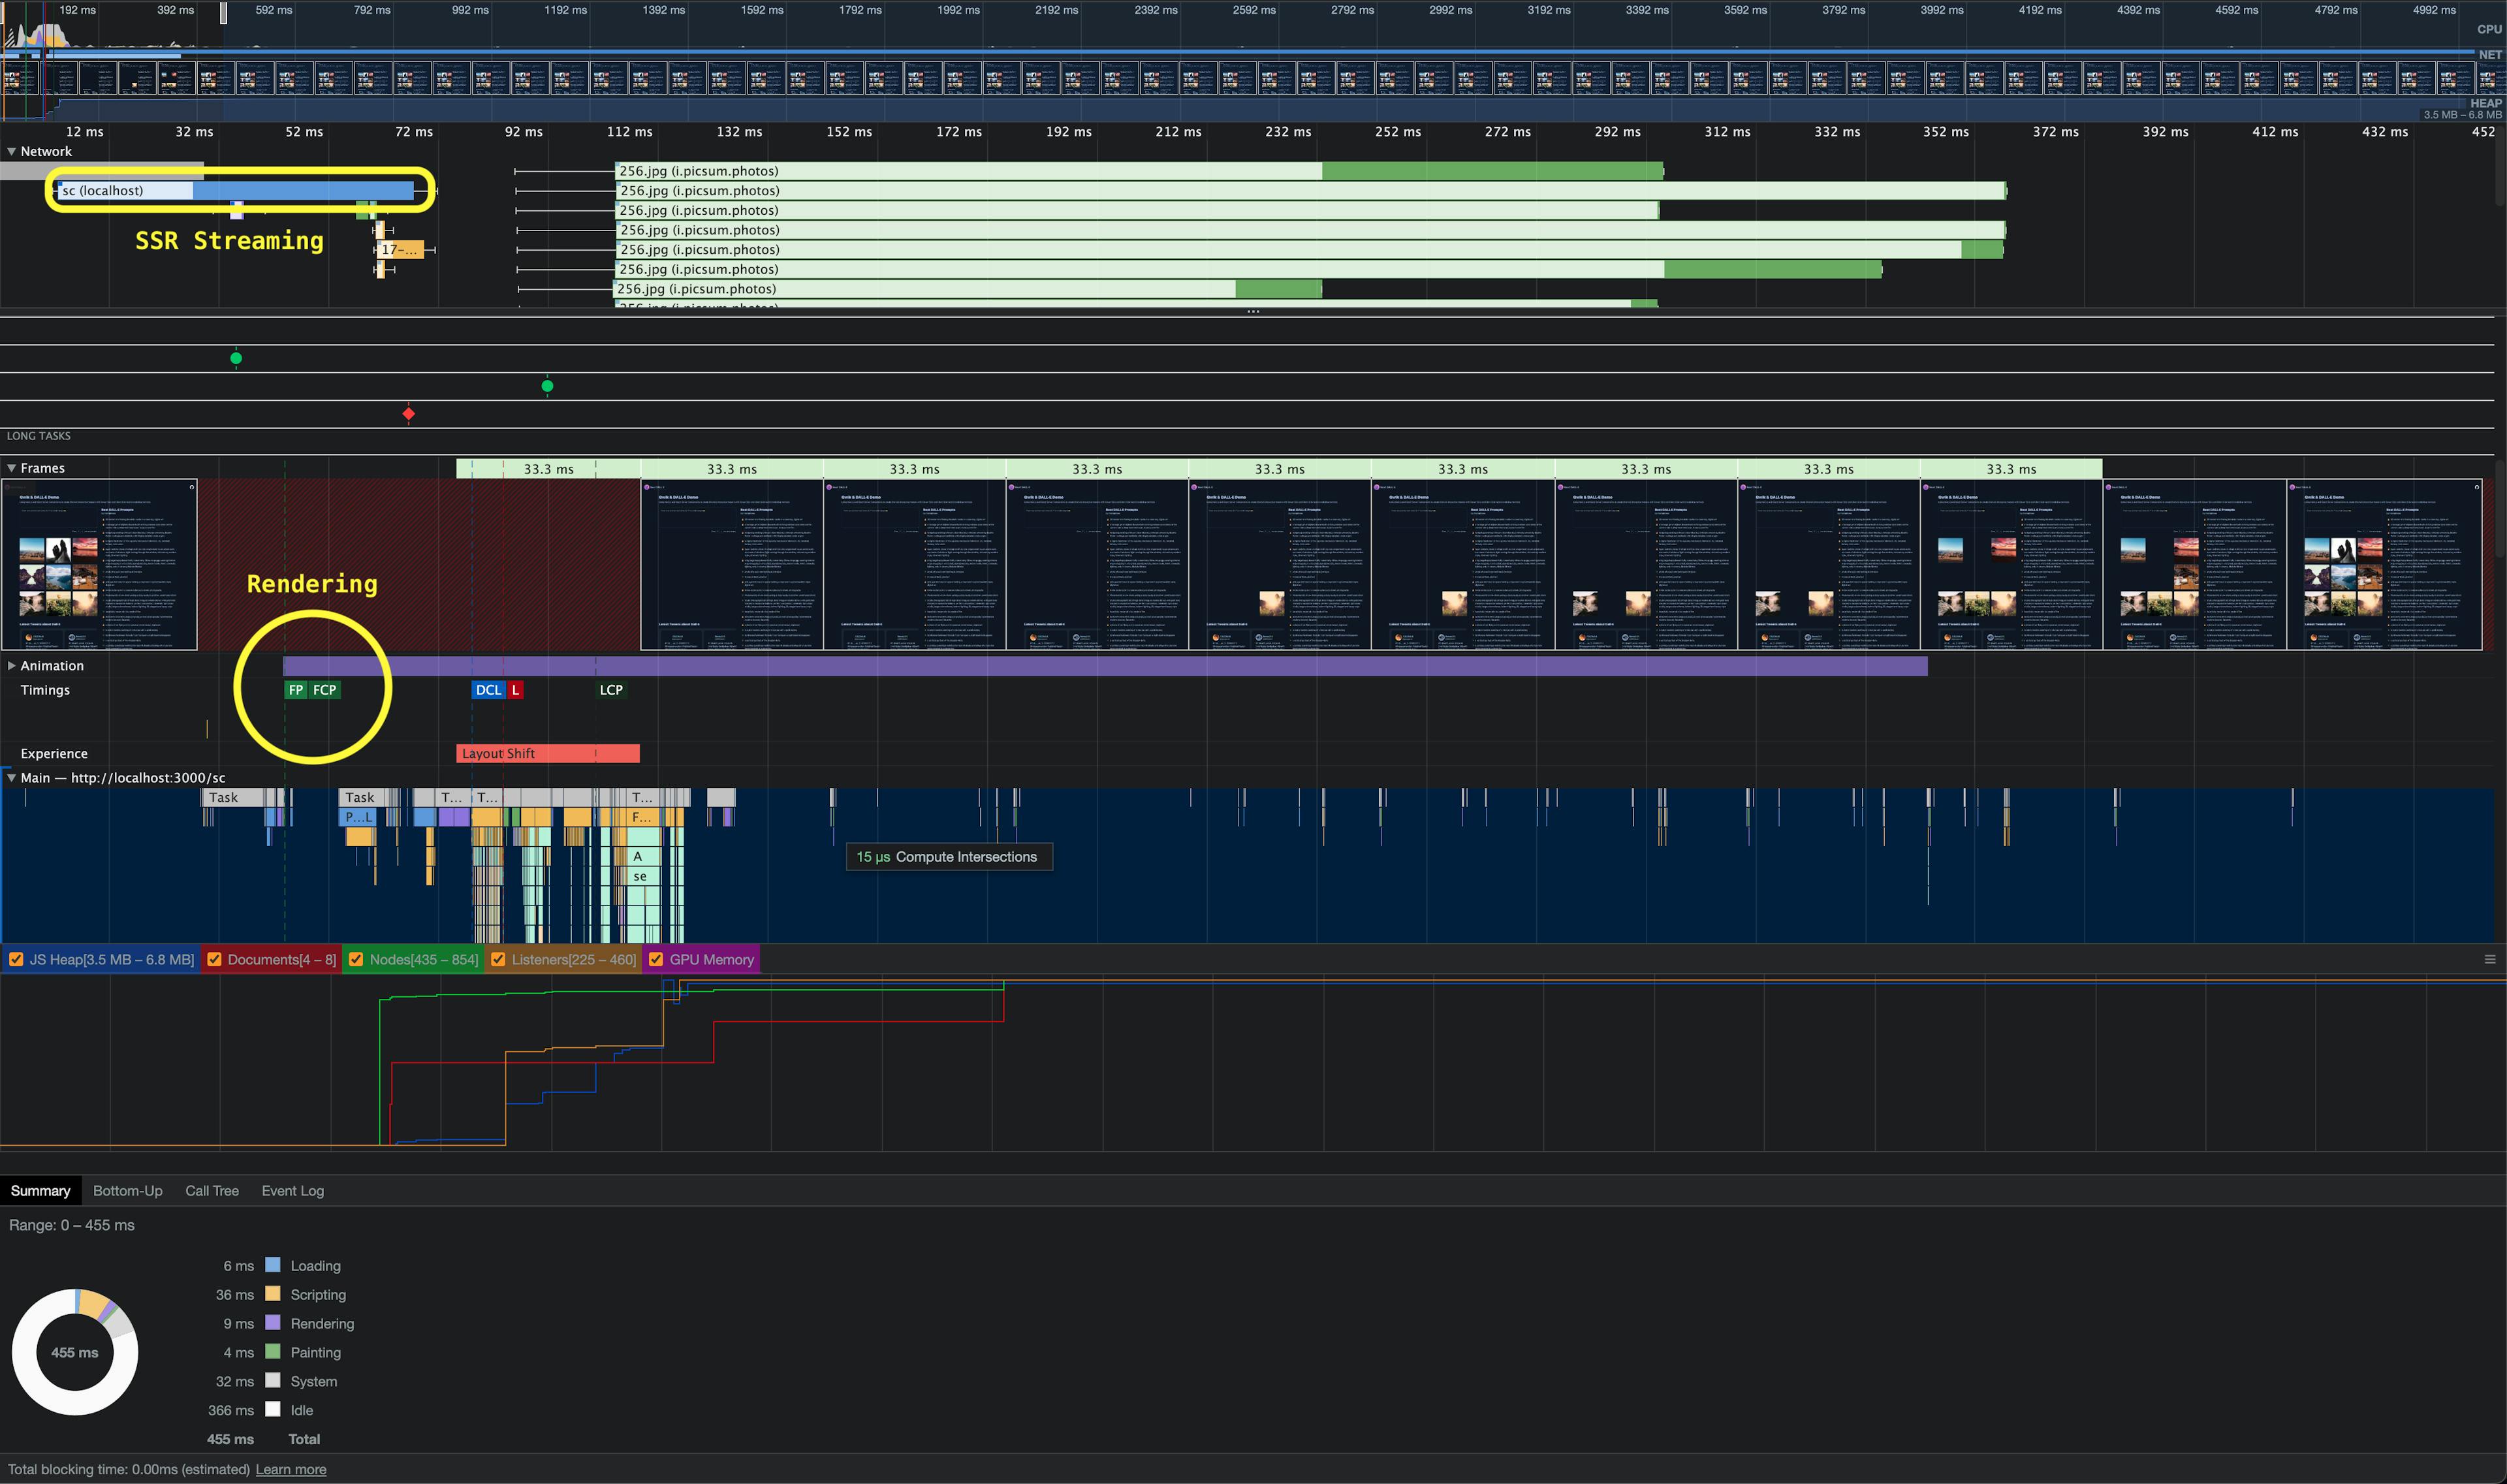Click the Total blocking time text
The width and height of the screenshot is (2507, 1484).
[x=129, y=1469]
